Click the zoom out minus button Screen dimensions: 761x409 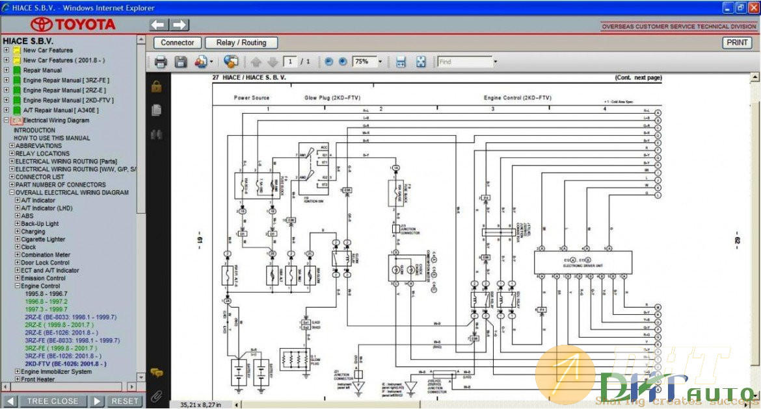tap(328, 62)
